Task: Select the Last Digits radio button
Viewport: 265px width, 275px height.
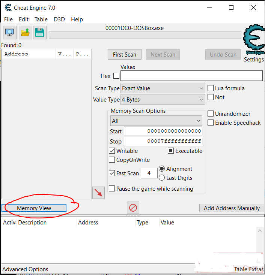Action: pyautogui.click(x=162, y=178)
